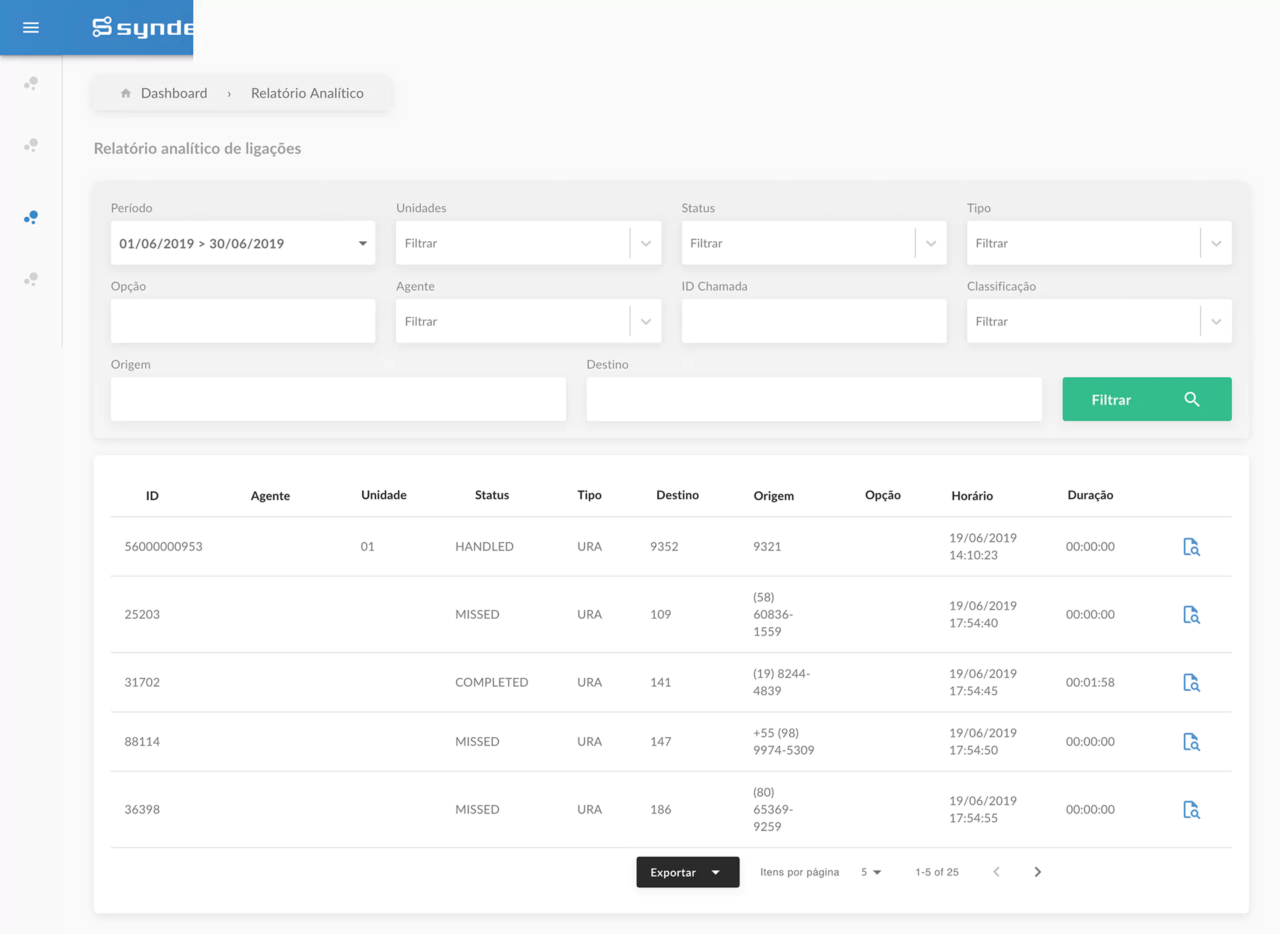The height and width of the screenshot is (934, 1280).
Task: Expand the Classificação filter dropdown
Action: coord(1216,321)
